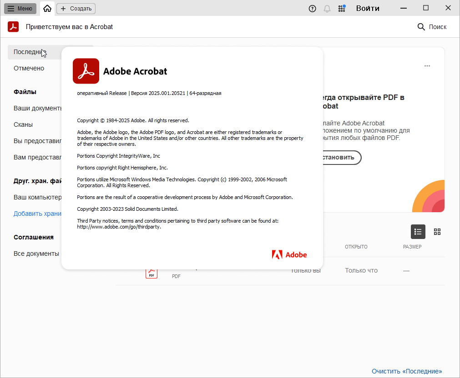Image resolution: width=460 pixels, height=378 pixels.
Task: Open Ваши документы in the sidebar
Action: pyautogui.click(x=38, y=108)
